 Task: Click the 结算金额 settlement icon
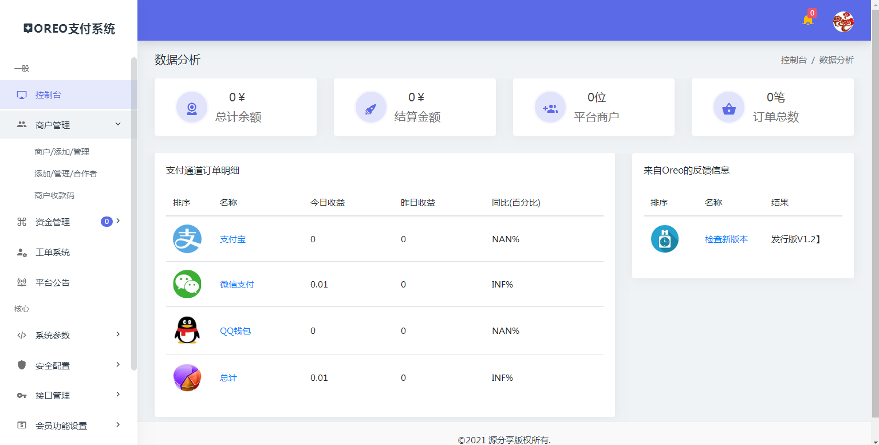(371, 107)
